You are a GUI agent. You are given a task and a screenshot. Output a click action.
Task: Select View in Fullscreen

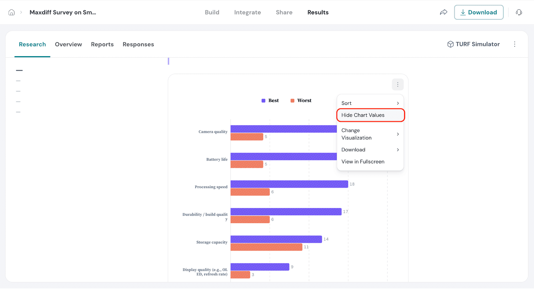pyautogui.click(x=363, y=162)
